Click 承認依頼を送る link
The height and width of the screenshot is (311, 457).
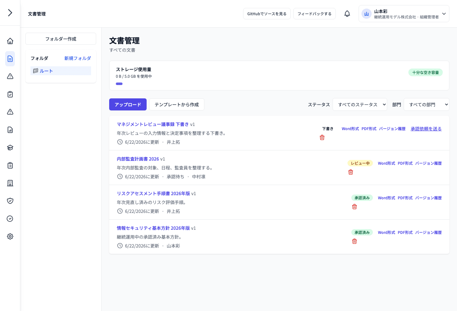point(426,129)
